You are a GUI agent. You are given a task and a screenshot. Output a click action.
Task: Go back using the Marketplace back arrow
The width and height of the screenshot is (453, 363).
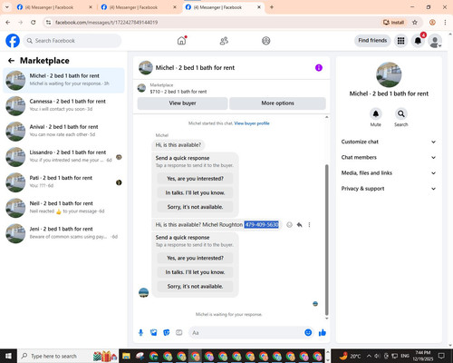[x=12, y=61]
